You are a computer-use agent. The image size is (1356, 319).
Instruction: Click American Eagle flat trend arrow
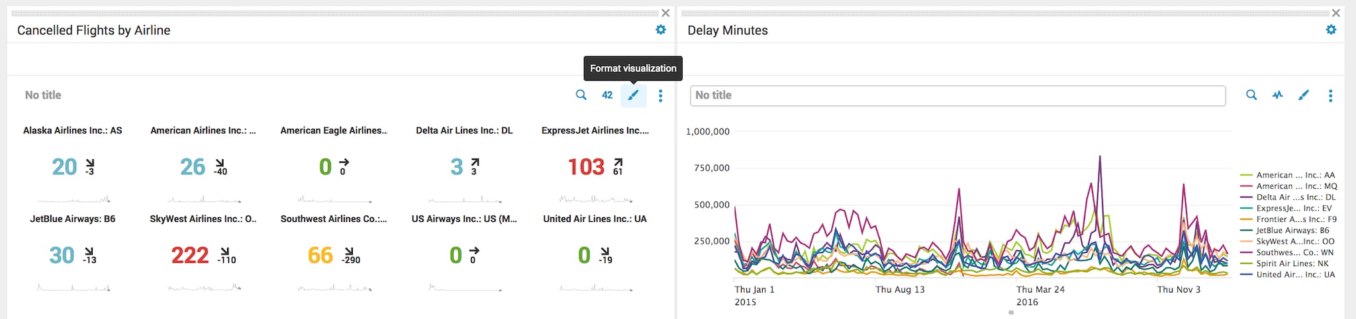[x=344, y=162]
